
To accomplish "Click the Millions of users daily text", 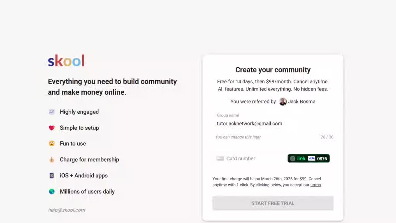I will (87, 191).
